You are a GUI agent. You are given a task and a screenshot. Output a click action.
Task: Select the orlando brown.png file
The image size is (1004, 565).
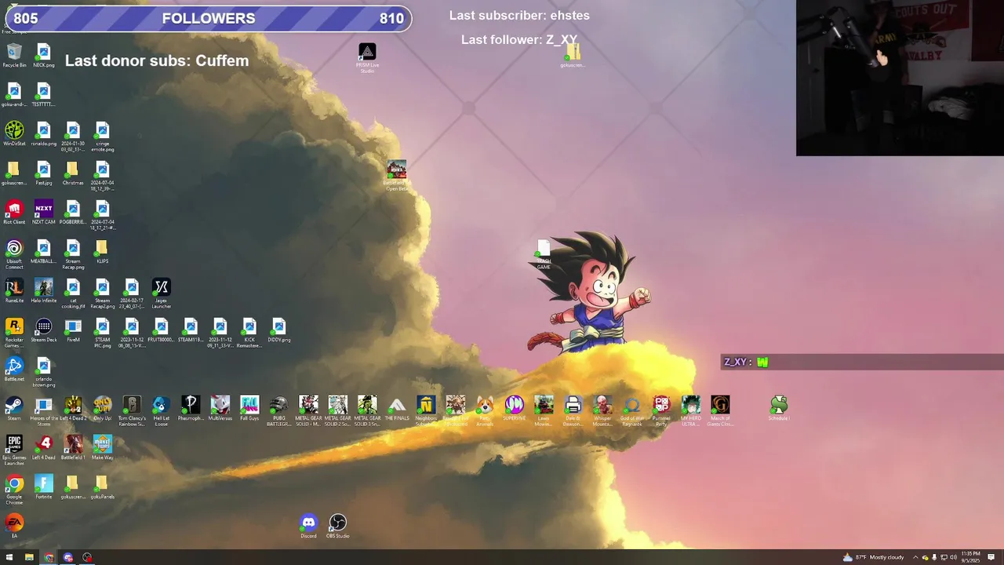click(43, 372)
